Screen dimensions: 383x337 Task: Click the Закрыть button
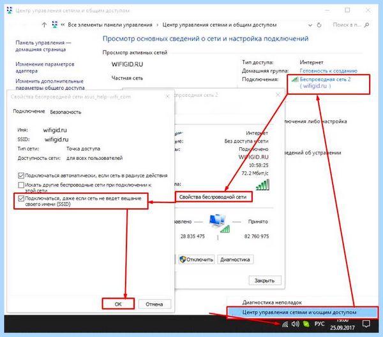pyautogui.click(x=265, y=280)
